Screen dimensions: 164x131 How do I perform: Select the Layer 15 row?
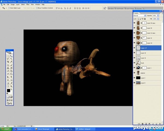tap(147, 53)
